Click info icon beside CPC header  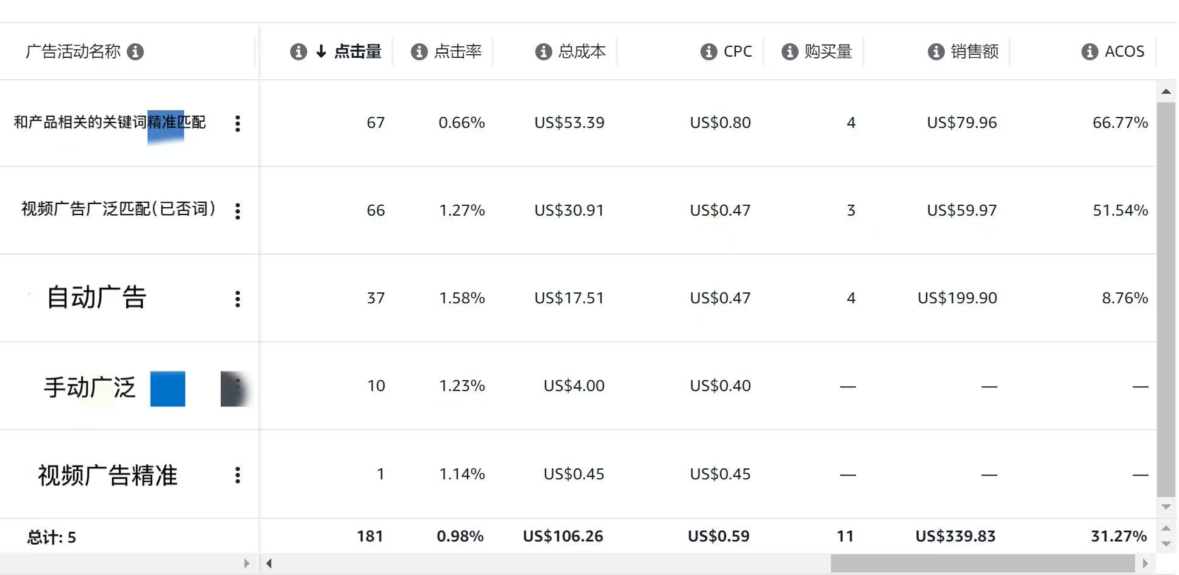pyautogui.click(x=708, y=52)
